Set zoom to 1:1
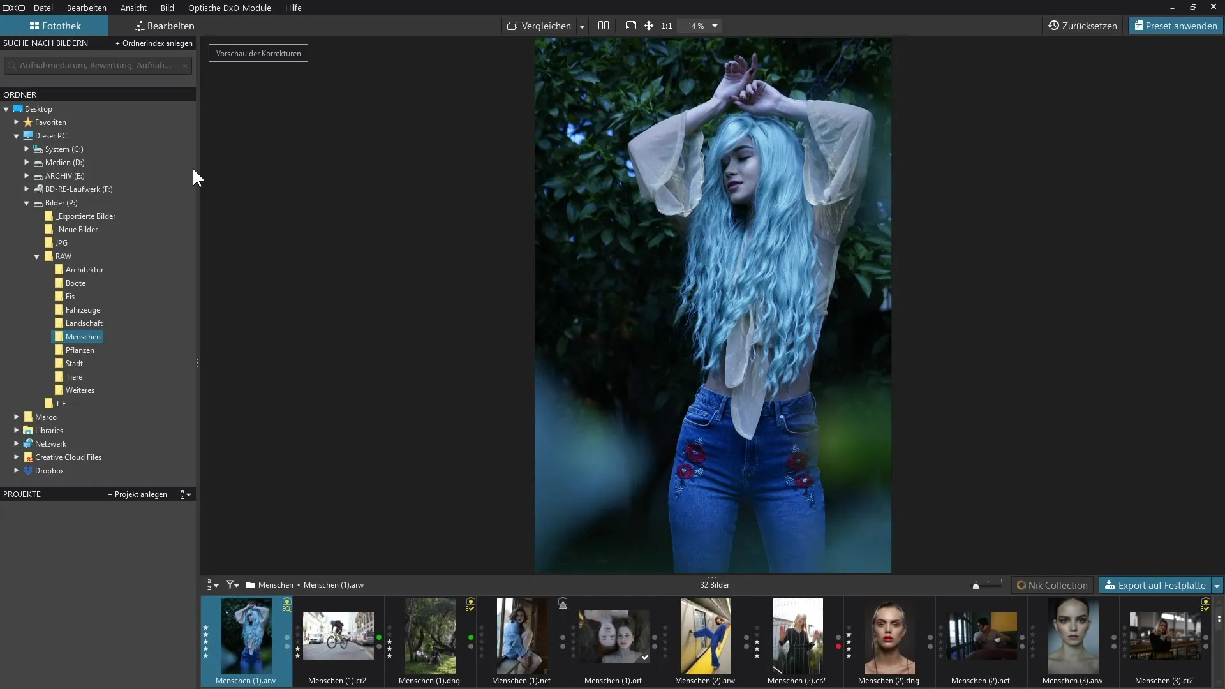This screenshot has width=1225, height=689. [667, 26]
